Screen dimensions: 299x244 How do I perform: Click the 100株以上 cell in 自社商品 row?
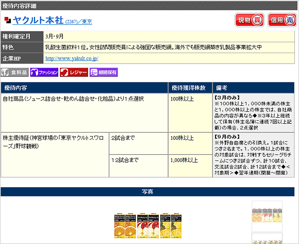[x=190, y=113]
